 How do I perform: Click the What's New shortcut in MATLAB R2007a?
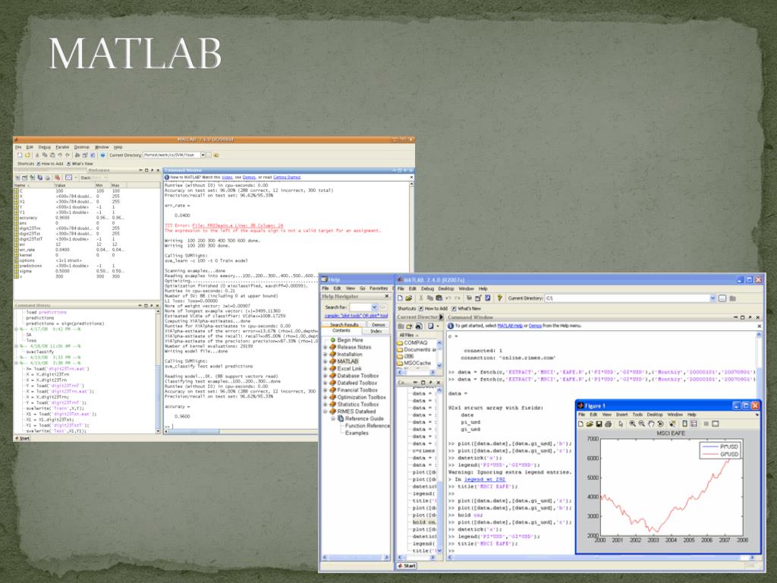tap(466, 308)
